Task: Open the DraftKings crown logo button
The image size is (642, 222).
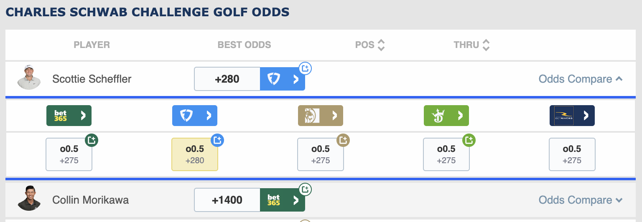Action: [x=446, y=116]
